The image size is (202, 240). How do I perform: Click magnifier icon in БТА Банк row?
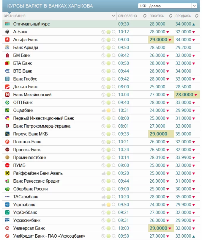(x=113, y=63)
